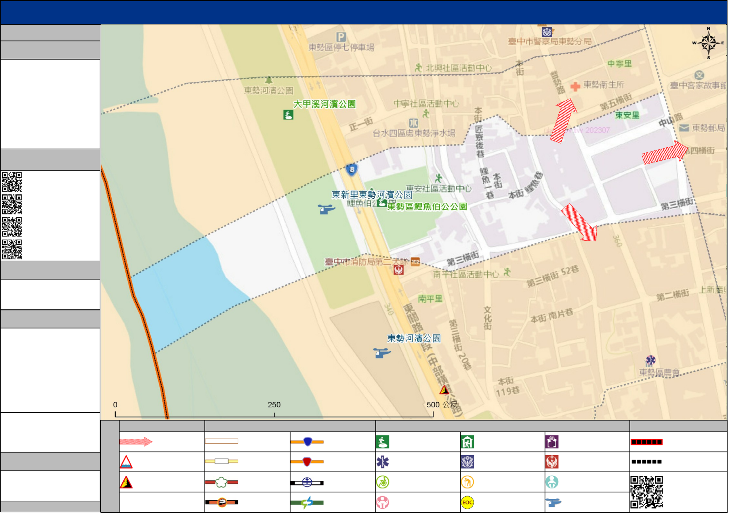
Task: Click the 臺中市消防局第二大隊 label
Action: click(367, 262)
